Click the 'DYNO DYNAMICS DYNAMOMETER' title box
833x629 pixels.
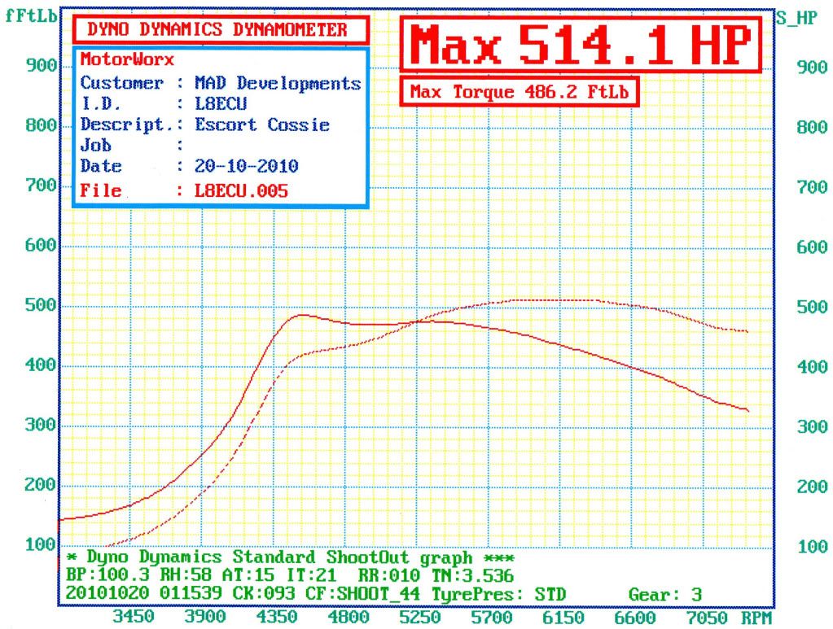pyautogui.click(x=221, y=30)
